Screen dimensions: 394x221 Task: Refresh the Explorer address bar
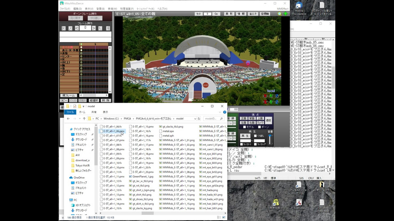tap(199, 119)
